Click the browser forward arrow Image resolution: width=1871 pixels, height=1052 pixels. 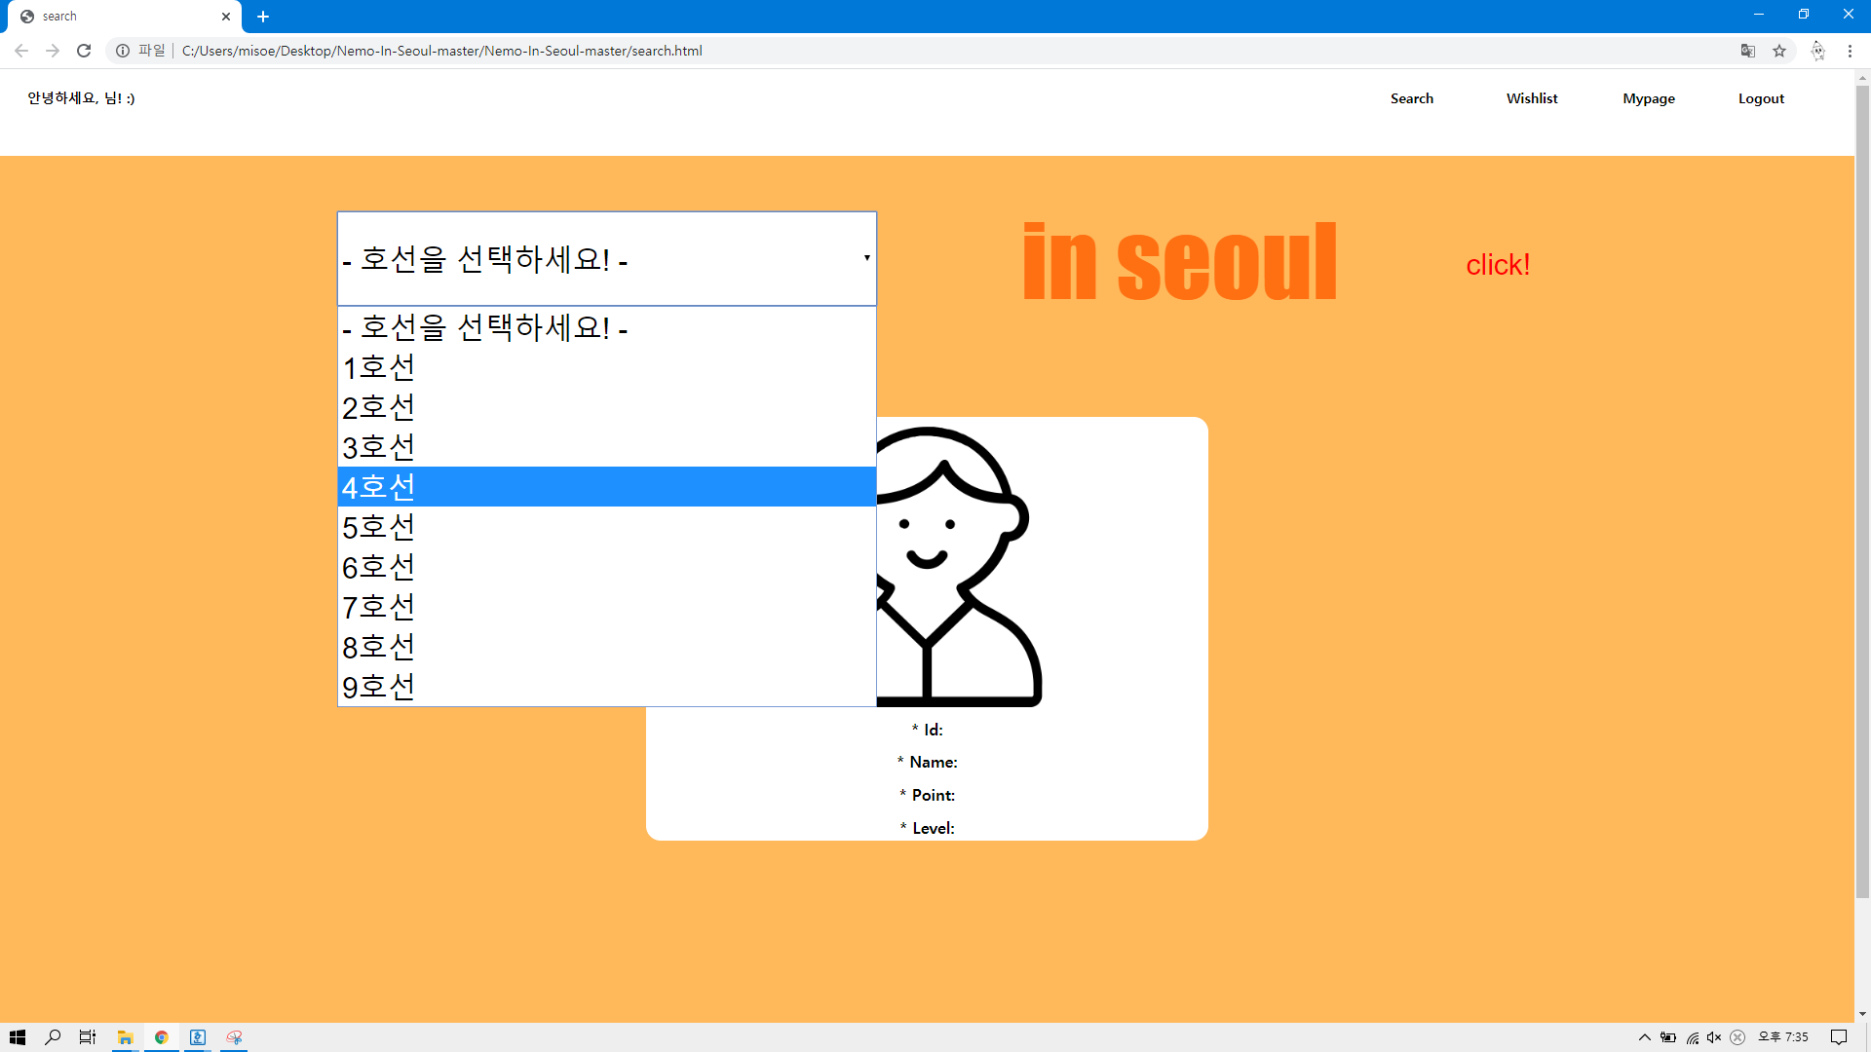point(53,51)
